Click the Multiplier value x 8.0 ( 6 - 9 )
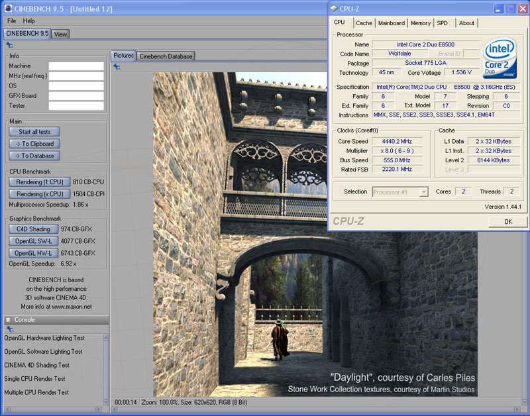This screenshot has height=416, width=530. coord(397,151)
